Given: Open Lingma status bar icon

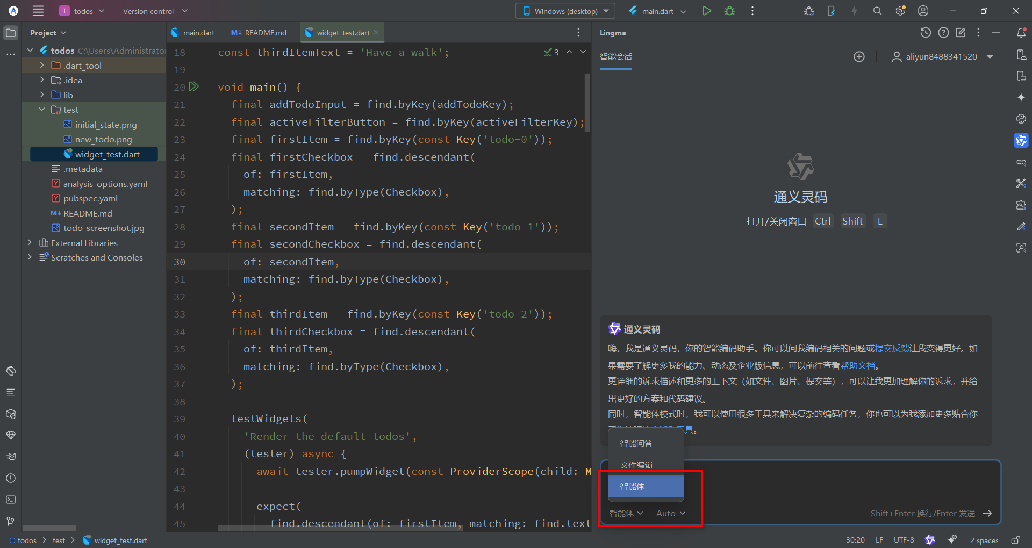Looking at the screenshot, I should 930,540.
